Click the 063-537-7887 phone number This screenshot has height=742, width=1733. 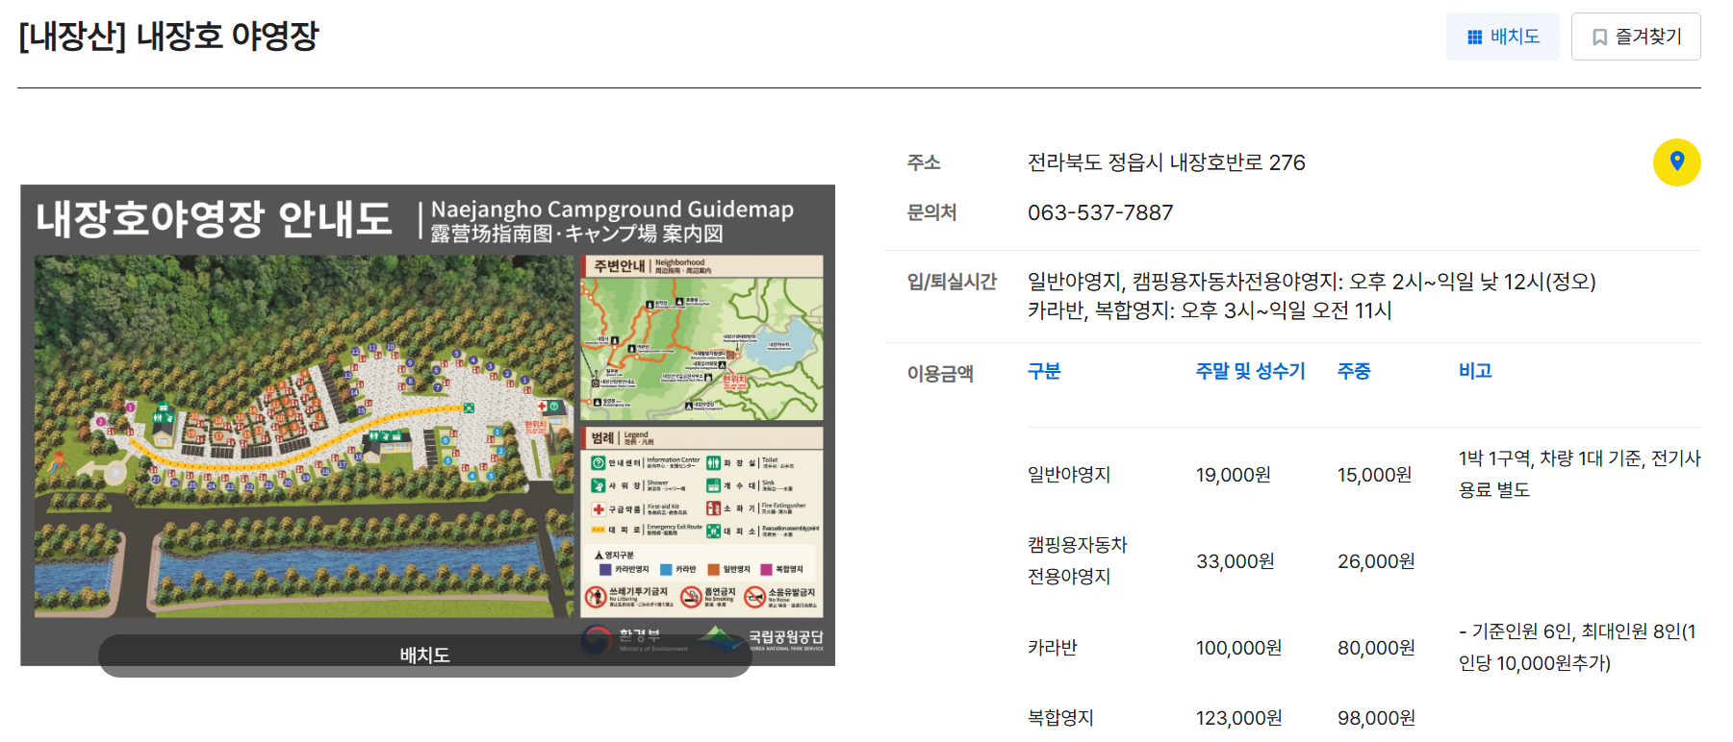(1100, 212)
